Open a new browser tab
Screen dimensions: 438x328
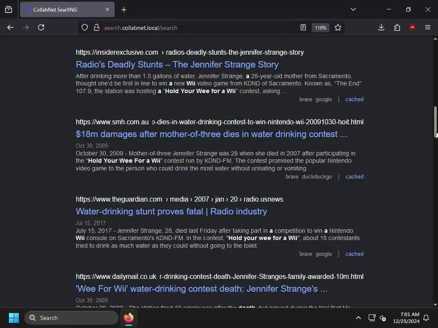[124, 10]
